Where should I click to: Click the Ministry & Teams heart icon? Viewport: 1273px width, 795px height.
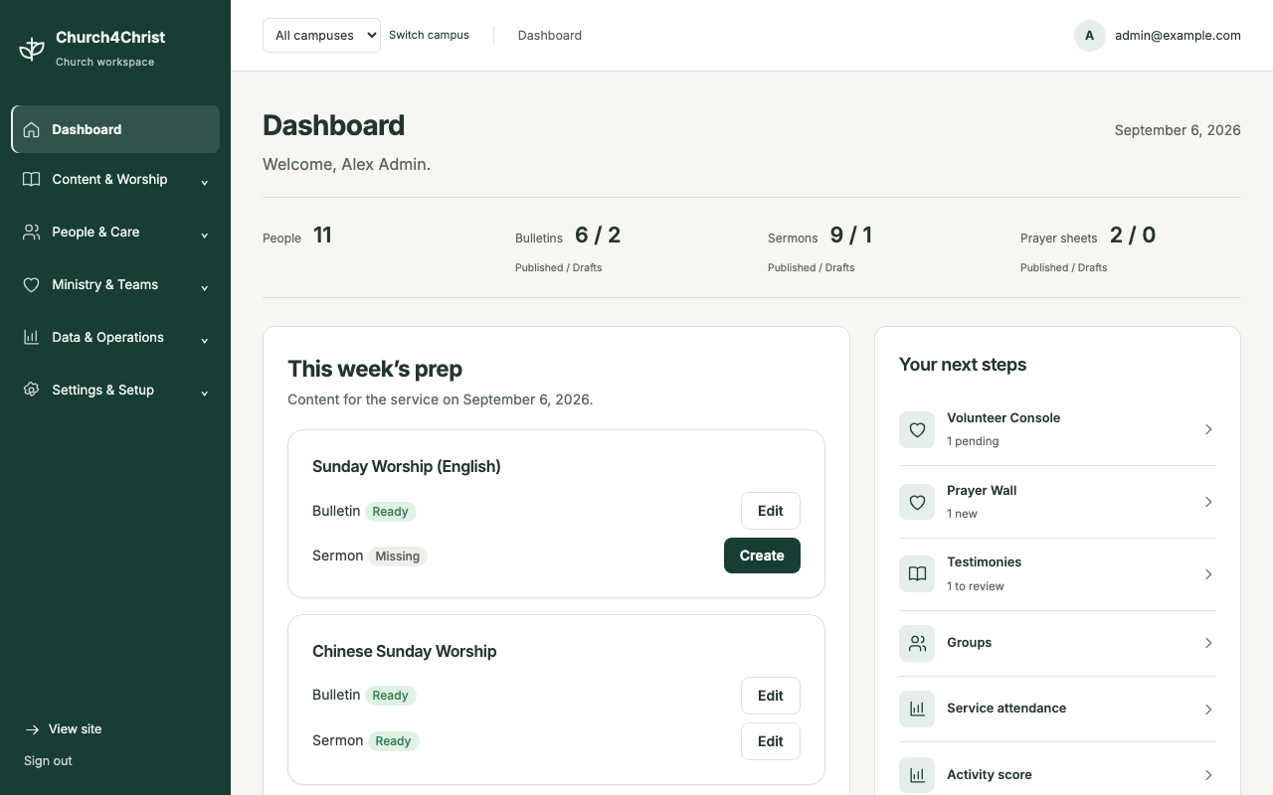tap(32, 284)
